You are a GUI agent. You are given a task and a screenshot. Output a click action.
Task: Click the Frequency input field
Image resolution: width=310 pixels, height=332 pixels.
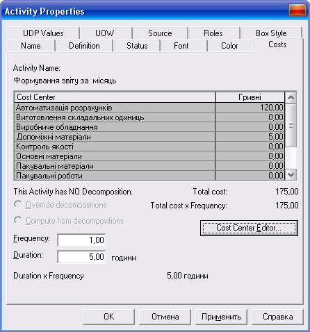pos(81,240)
